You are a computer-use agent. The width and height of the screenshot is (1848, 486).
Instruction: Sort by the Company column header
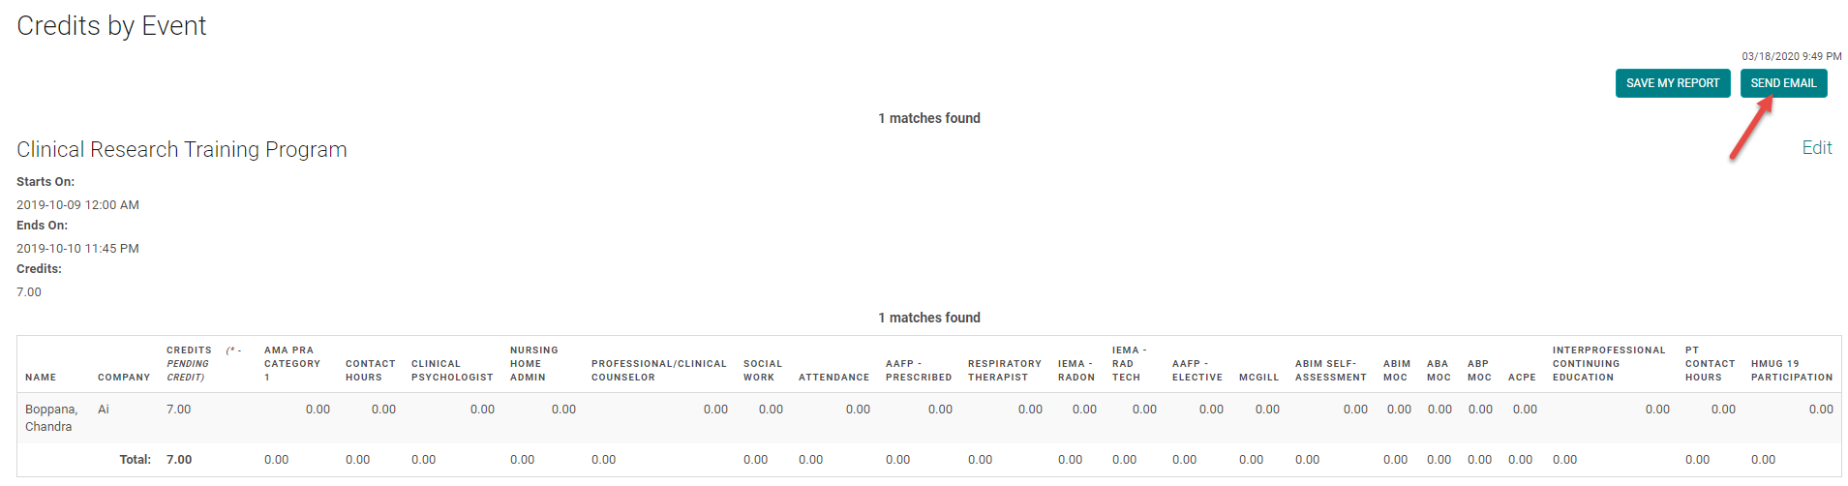tap(124, 378)
